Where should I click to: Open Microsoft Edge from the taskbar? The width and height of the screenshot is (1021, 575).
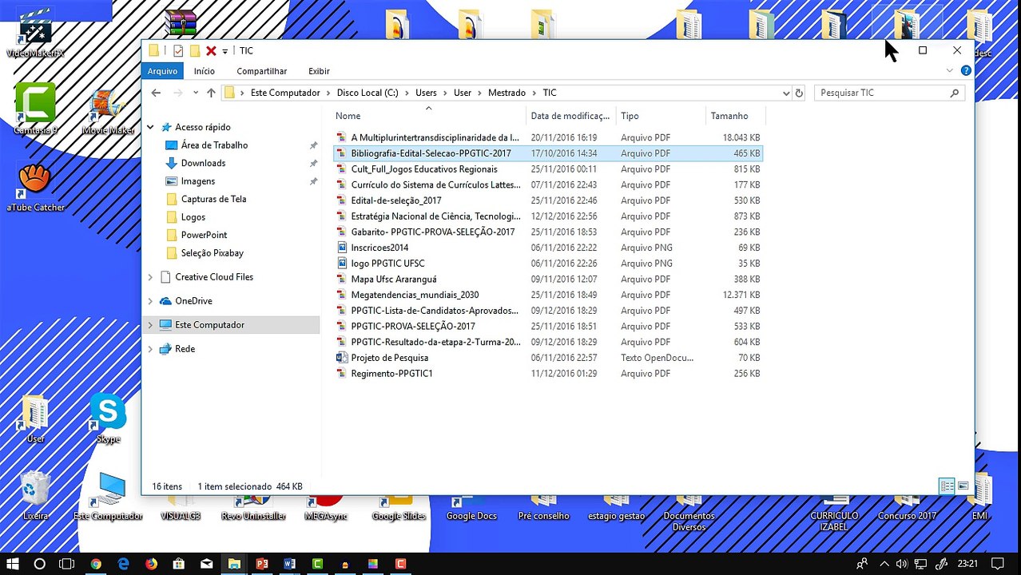123,564
